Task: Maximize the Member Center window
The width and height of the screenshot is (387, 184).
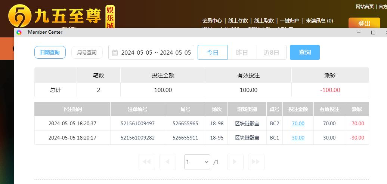Action: (x=373, y=33)
